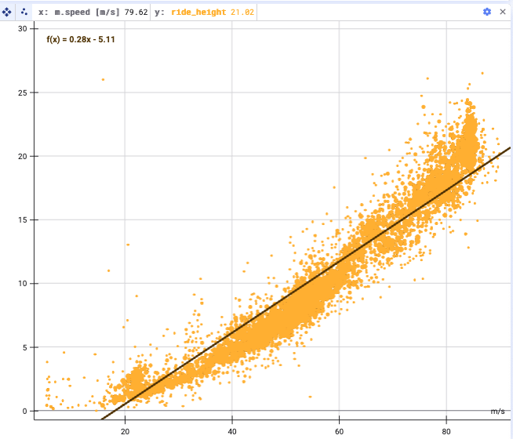Close the scatter plot panel
The image size is (513, 439).
point(503,12)
